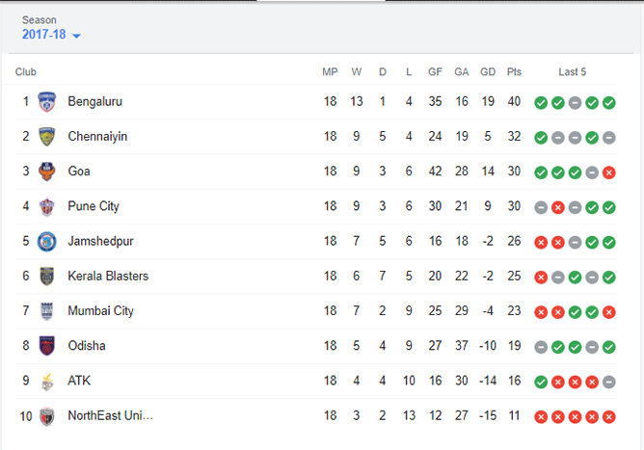Image resolution: width=644 pixels, height=450 pixels.
Task: Open the Kerala Blasters team link
Action: [108, 277]
